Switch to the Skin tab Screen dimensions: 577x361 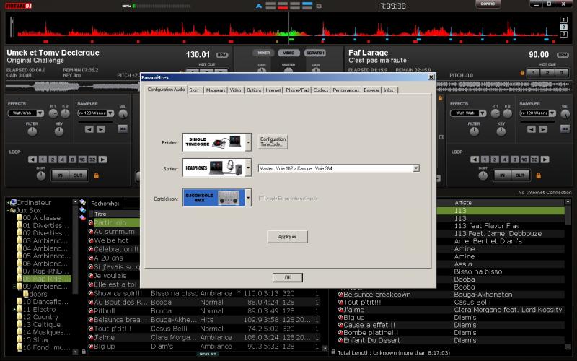click(x=194, y=90)
